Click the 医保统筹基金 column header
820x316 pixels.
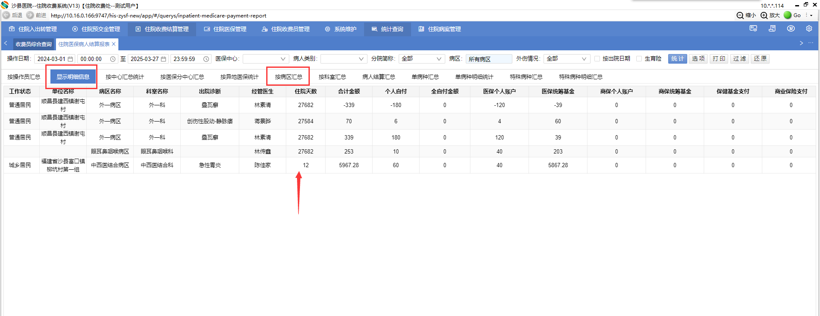click(558, 91)
